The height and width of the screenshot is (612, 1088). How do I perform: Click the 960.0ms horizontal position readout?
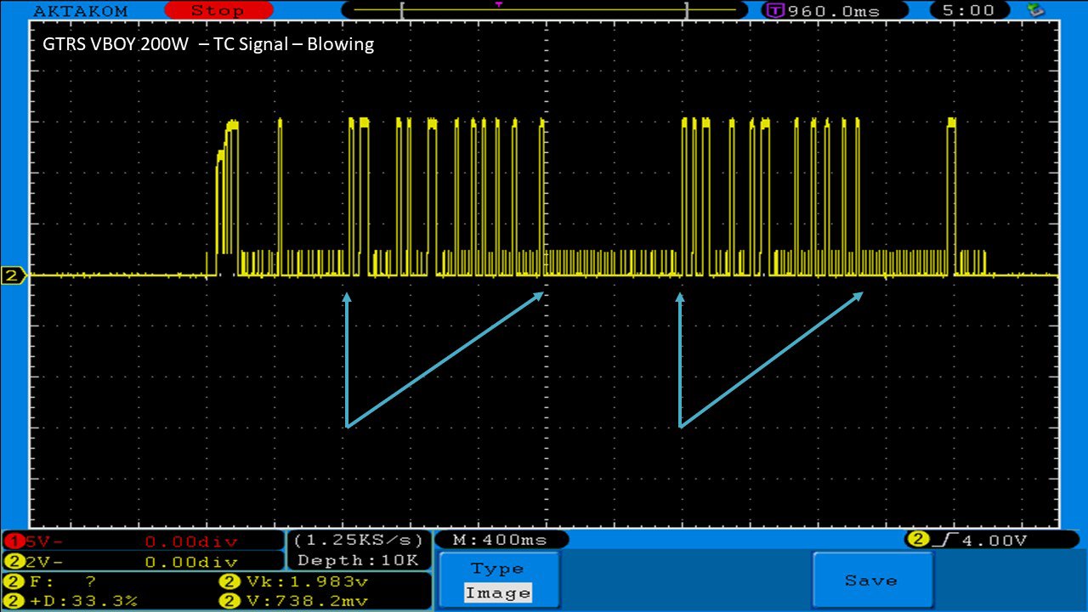pos(833,11)
